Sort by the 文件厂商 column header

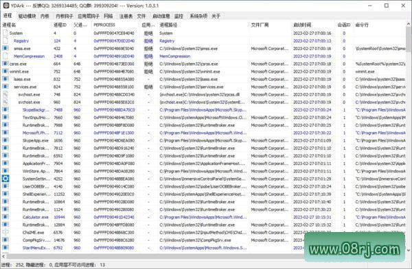271,25
